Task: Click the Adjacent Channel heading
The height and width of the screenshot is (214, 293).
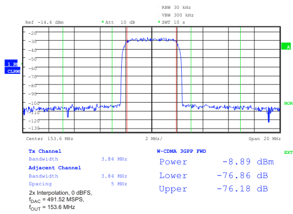Action: click(55, 168)
